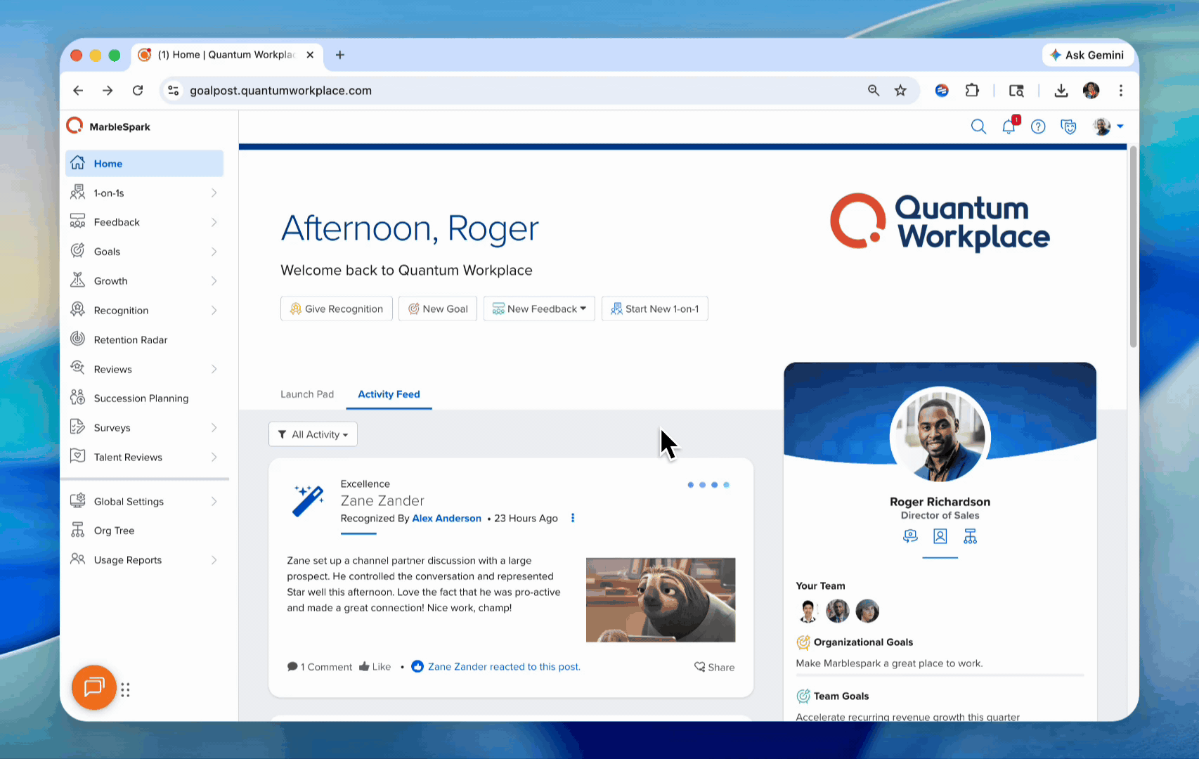Image resolution: width=1199 pixels, height=759 pixels.
Task: Expand the Goals sidebar section
Action: pos(107,251)
